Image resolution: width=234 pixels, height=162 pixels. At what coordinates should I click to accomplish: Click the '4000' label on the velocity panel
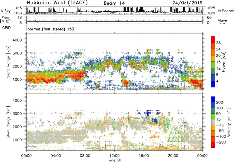(x=17, y=100)
